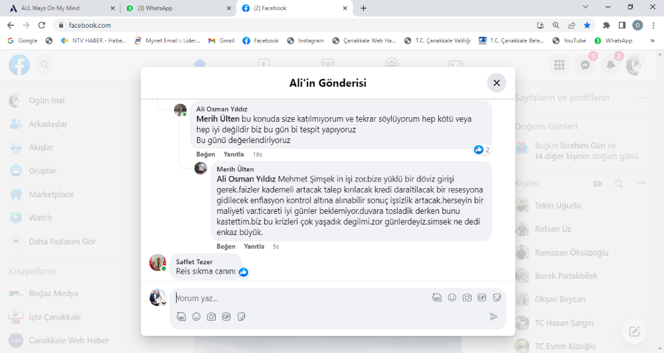The width and height of the screenshot is (664, 353).
Task: Open YouTube bookmark
Action: (570, 40)
